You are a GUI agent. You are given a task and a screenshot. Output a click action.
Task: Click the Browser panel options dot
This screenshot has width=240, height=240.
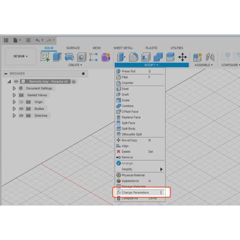(x=83, y=73)
